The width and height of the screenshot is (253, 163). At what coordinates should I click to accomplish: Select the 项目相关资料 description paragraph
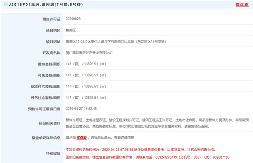pos(157,123)
